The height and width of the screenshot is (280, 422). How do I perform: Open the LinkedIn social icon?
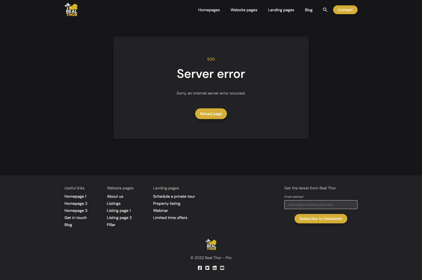point(215,268)
